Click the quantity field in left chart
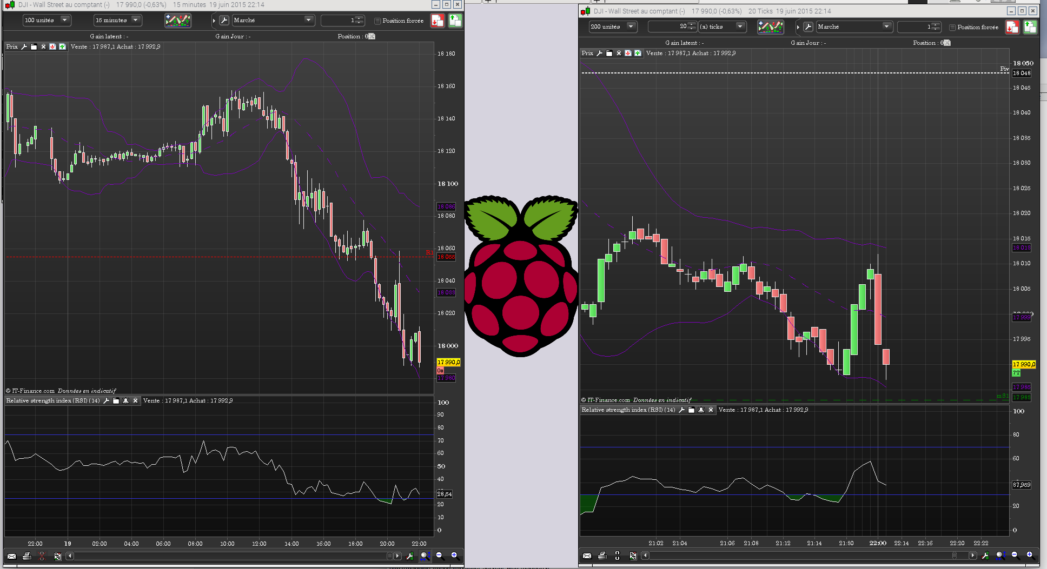This screenshot has height=569, width=1047. pyautogui.click(x=342, y=21)
